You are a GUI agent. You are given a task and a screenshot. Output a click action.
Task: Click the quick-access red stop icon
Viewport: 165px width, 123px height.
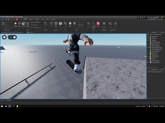pyautogui.click(x=17, y=19)
